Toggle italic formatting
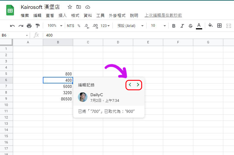 tap(182, 26)
